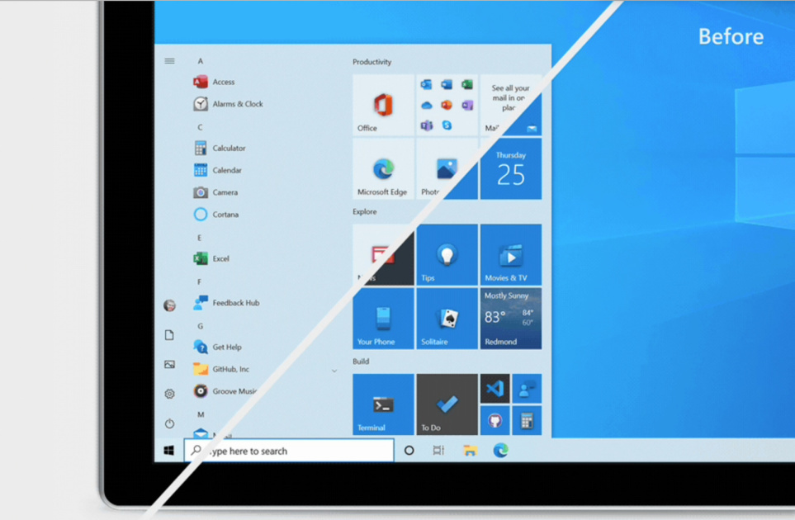Launch the Your Phone tile
This screenshot has height=520, width=795.
[x=383, y=319]
